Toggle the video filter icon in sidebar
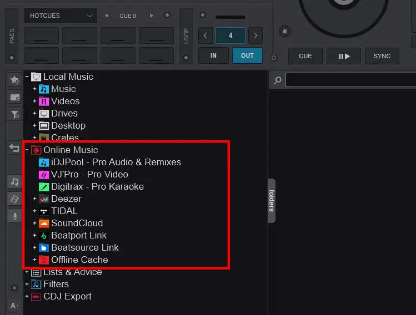 coord(14,199)
